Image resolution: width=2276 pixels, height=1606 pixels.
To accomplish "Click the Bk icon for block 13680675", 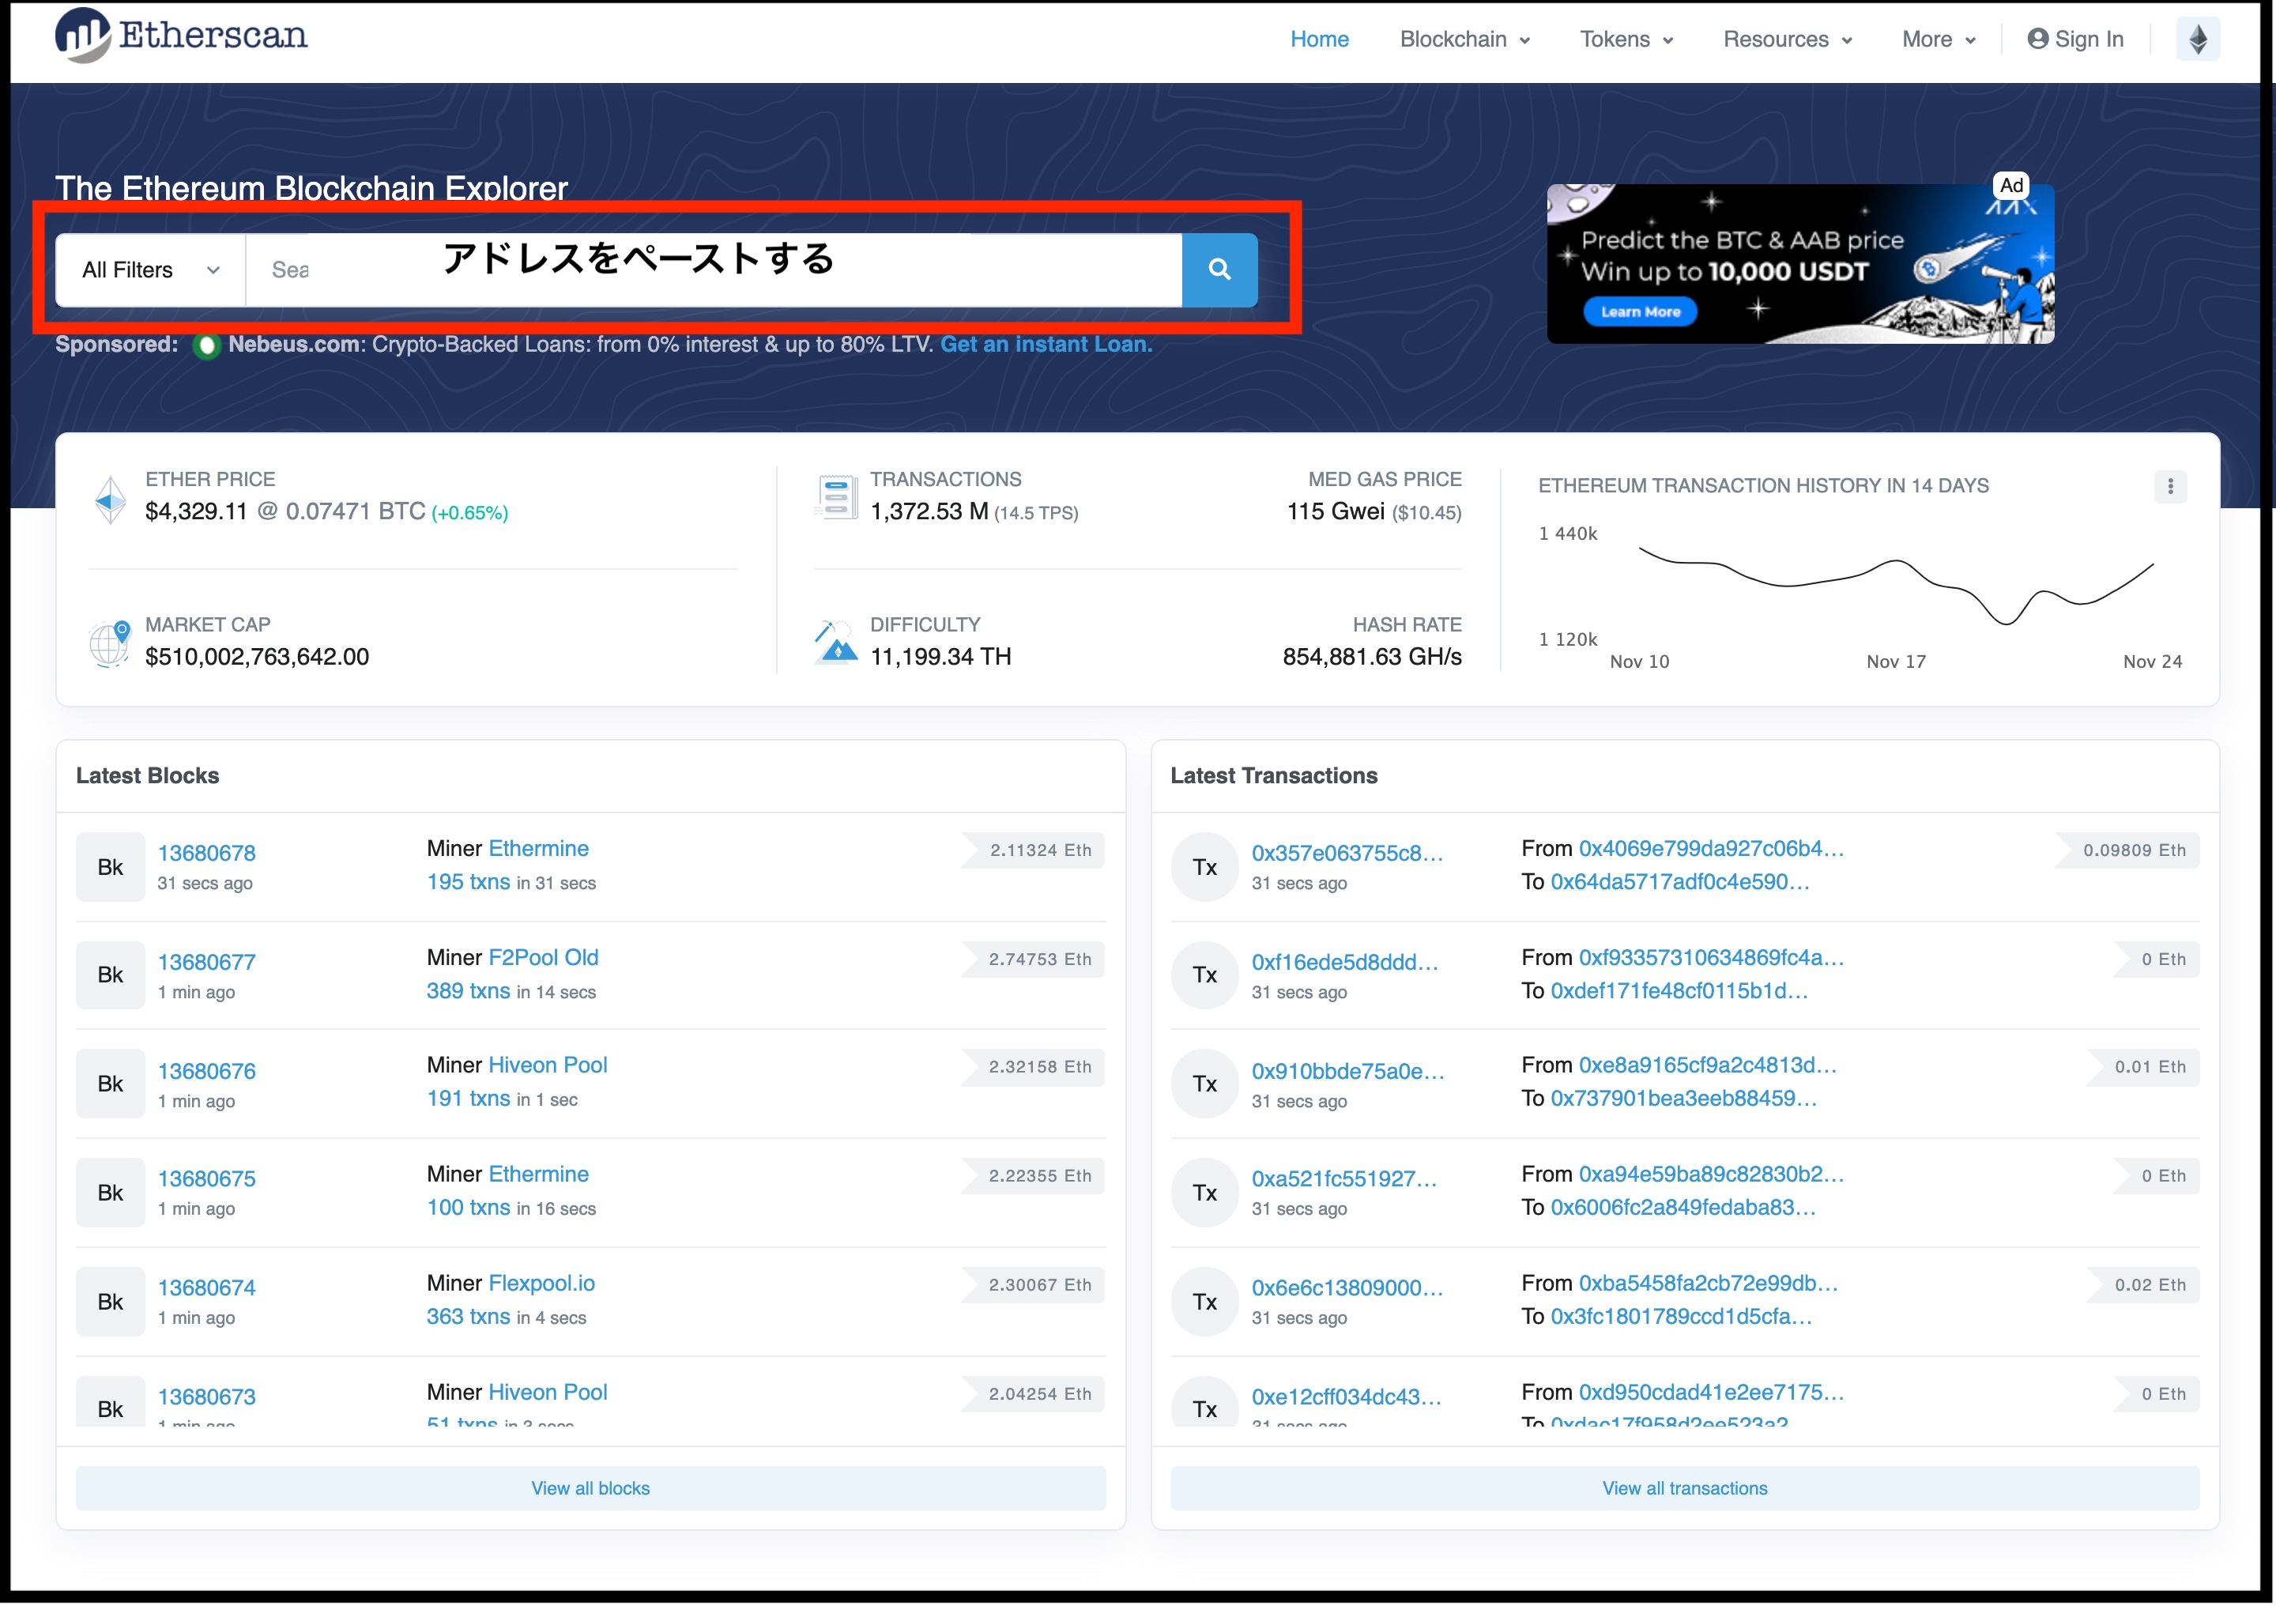I will click(110, 1193).
